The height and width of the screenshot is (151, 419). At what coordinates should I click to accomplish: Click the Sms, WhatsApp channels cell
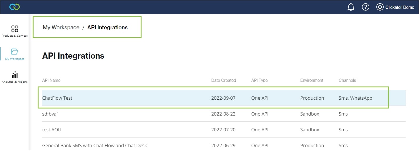355,98
